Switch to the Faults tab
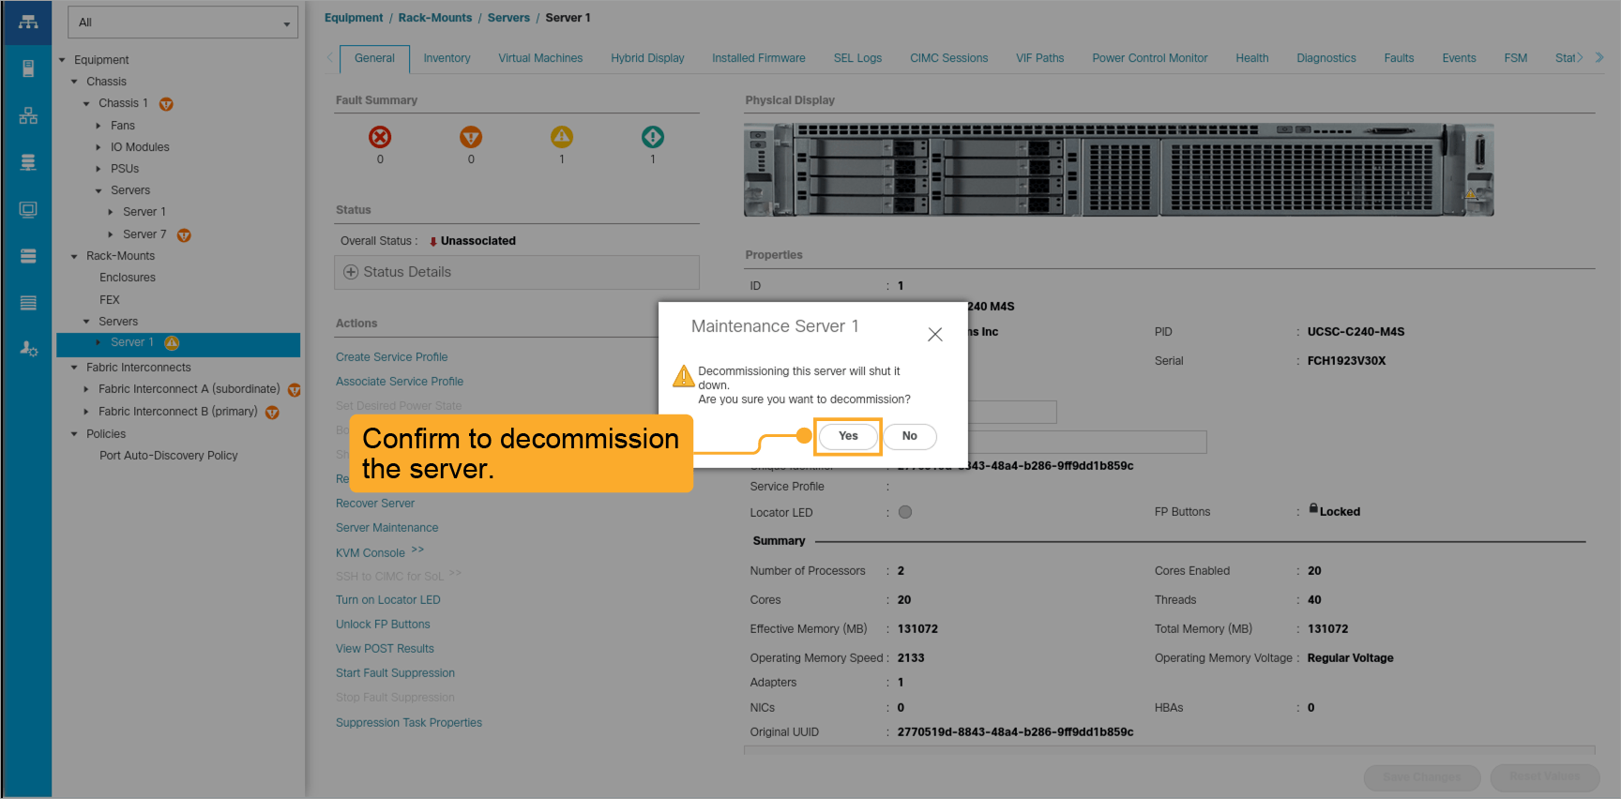 click(1399, 58)
